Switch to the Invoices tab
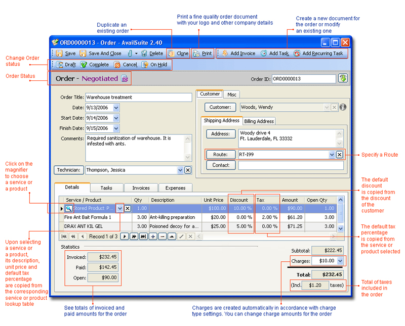The height and width of the screenshot is (326, 405). coord(141,188)
